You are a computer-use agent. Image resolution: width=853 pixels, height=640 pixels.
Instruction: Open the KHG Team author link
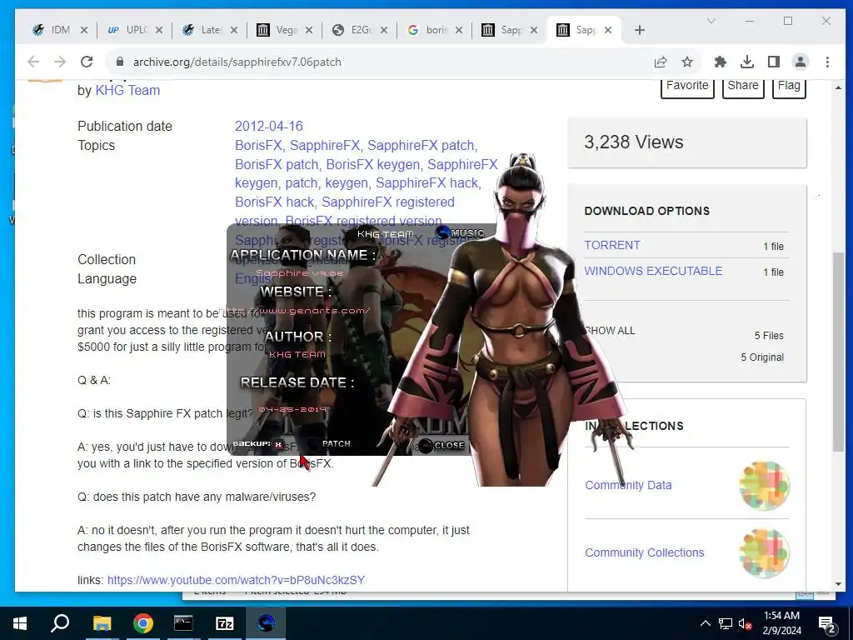tap(127, 90)
